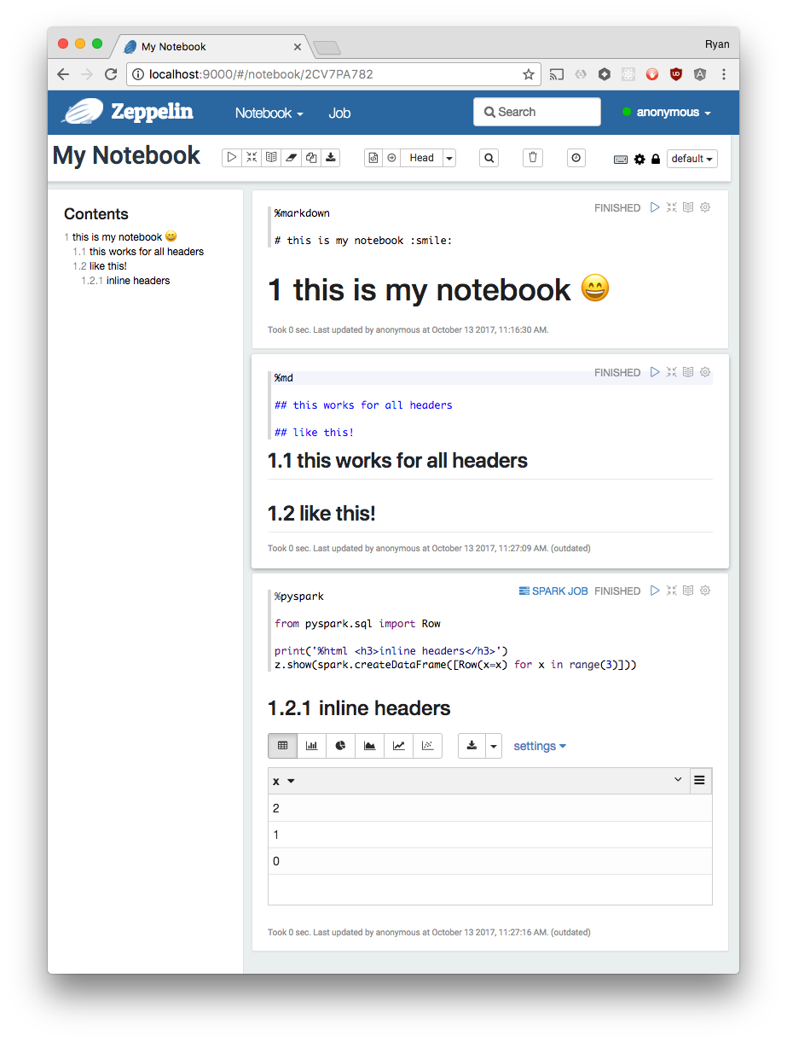Toggle editor visibility in %markdown paragraph
Viewport: 787px width, 1042px height.
[672, 207]
